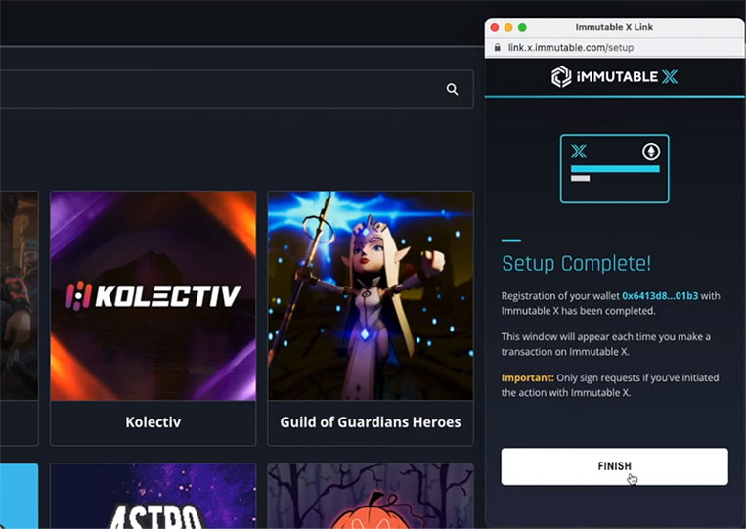The height and width of the screenshot is (529, 746).
Task: Open the Guild of Guardians Heroes artwork
Action: (371, 295)
